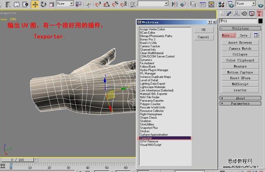
Task: Open the reference coordinate system View dropdown
Action: [x=65, y=4]
